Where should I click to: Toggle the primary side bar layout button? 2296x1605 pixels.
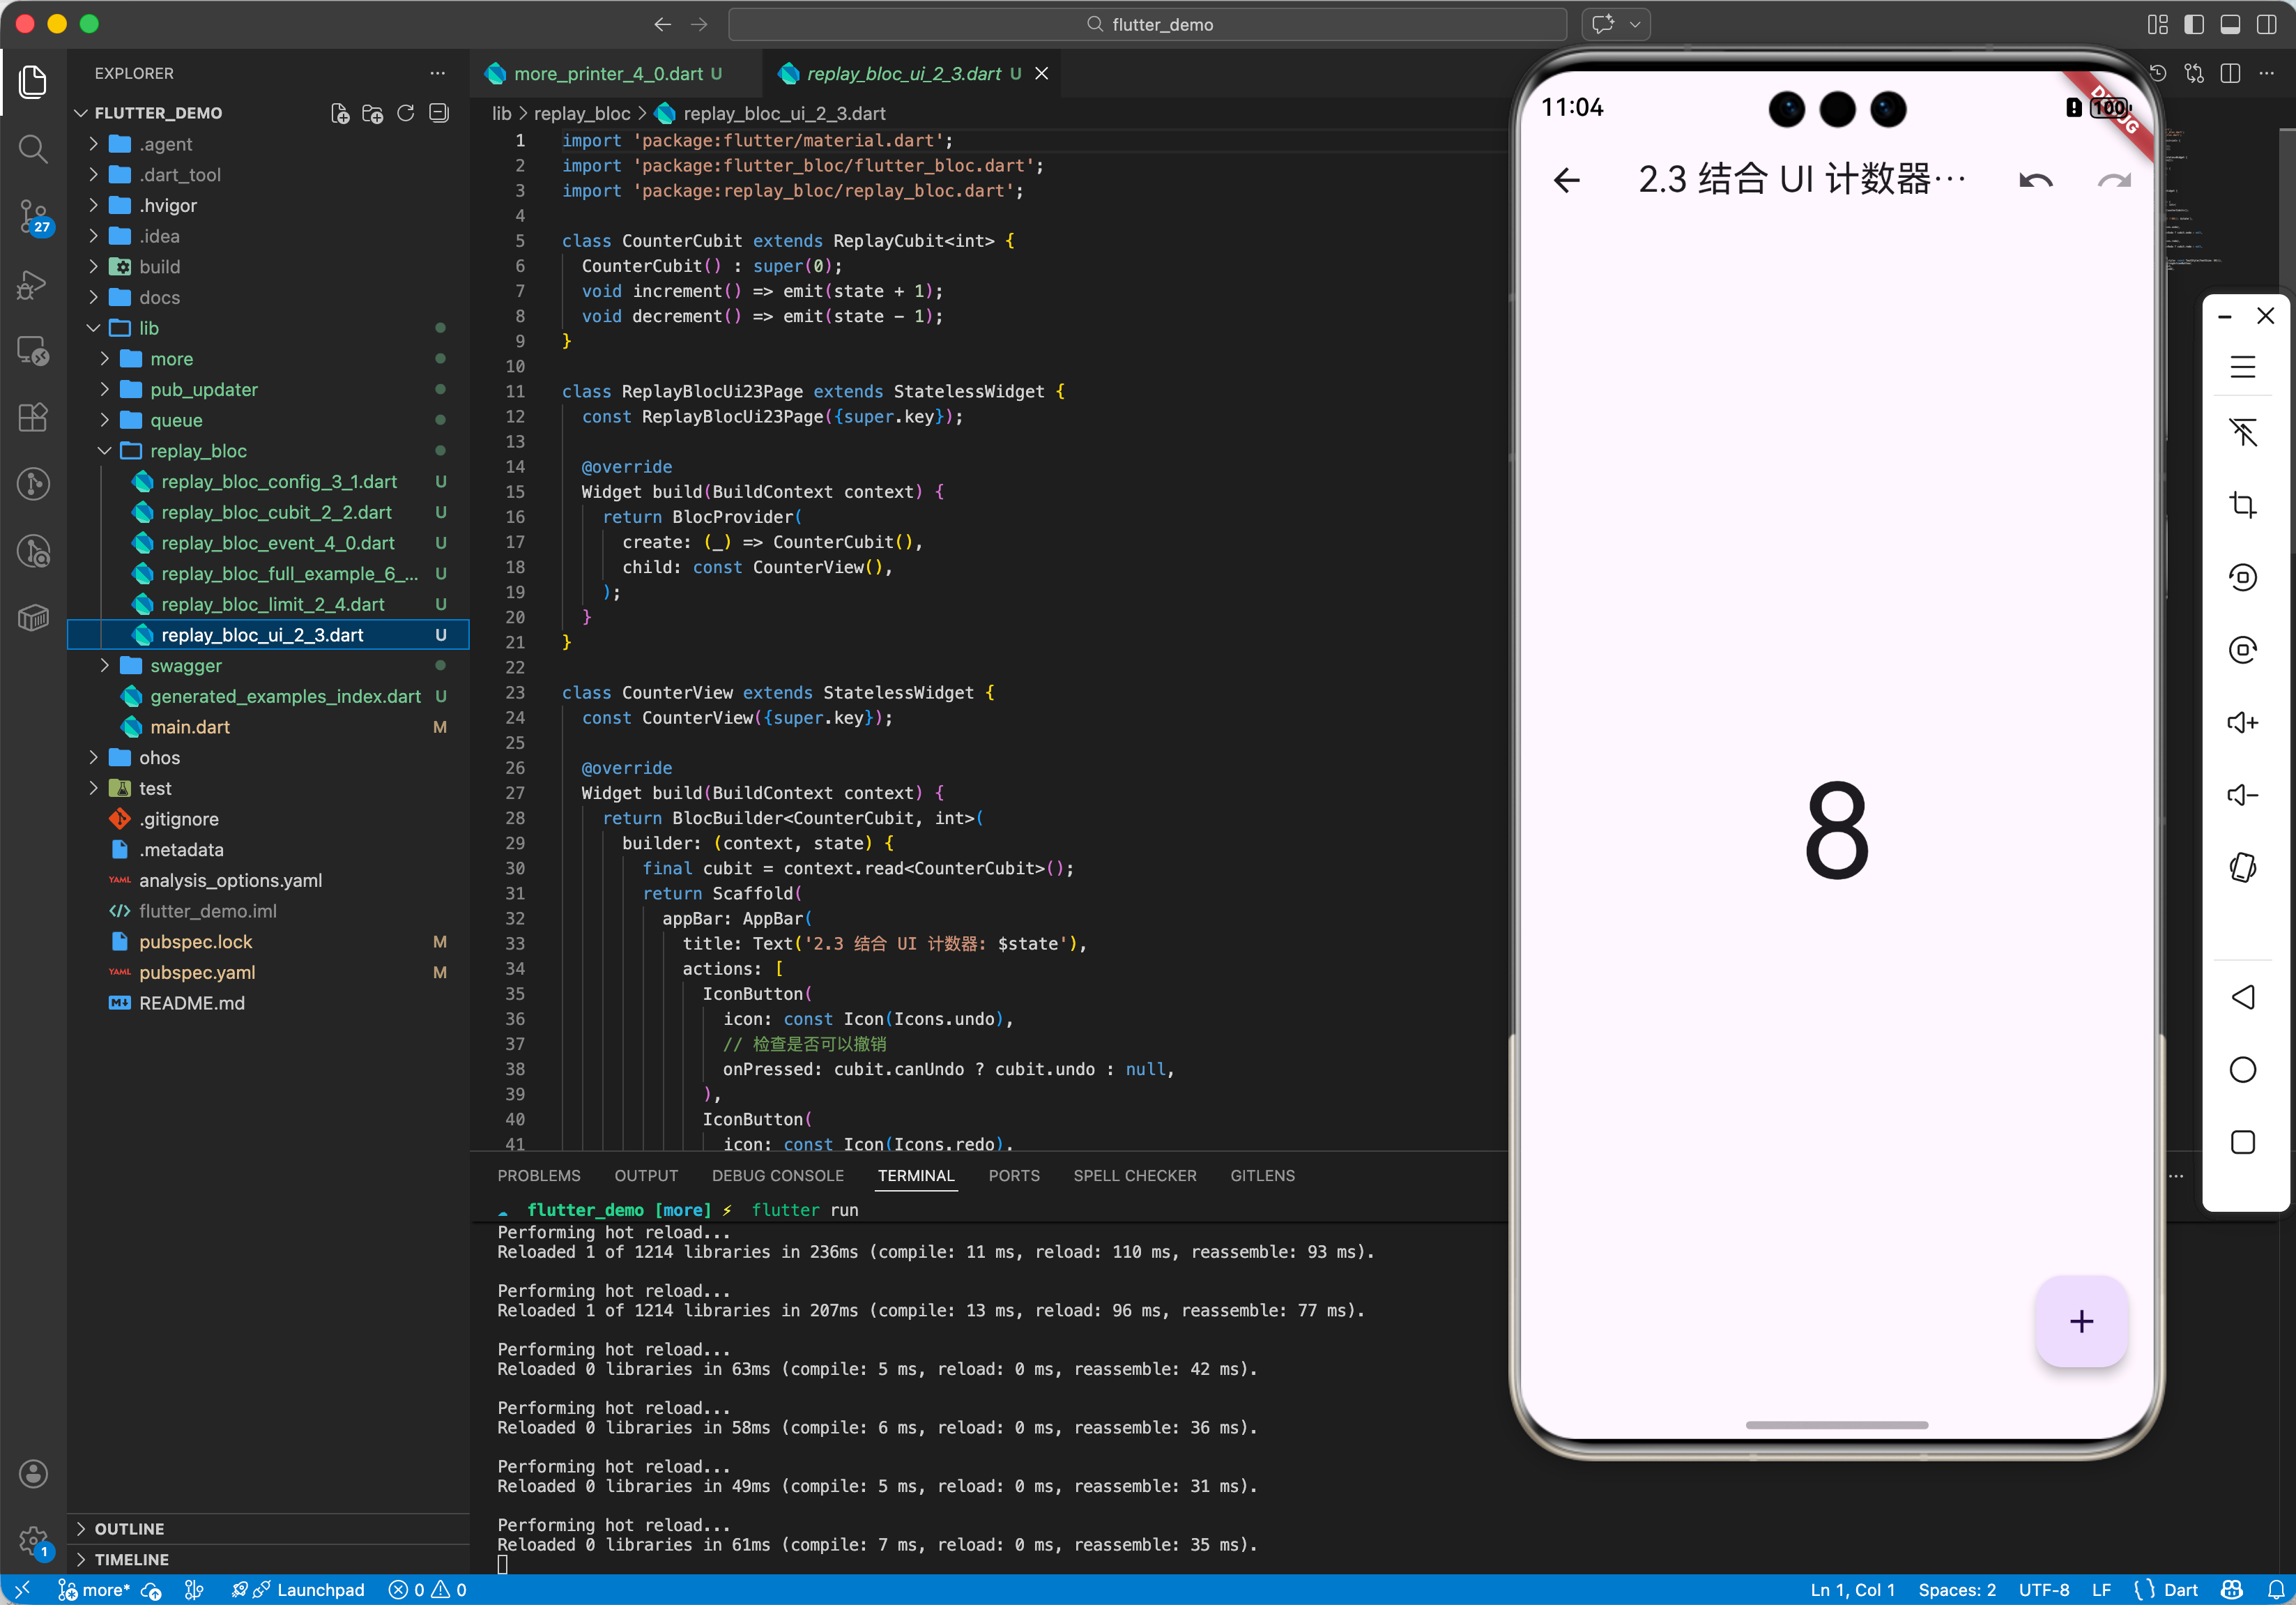tap(2194, 24)
